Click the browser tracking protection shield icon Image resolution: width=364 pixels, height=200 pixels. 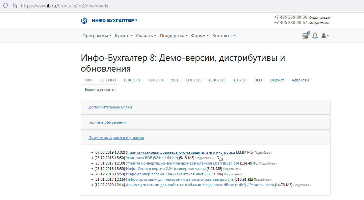tap(5, 6)
